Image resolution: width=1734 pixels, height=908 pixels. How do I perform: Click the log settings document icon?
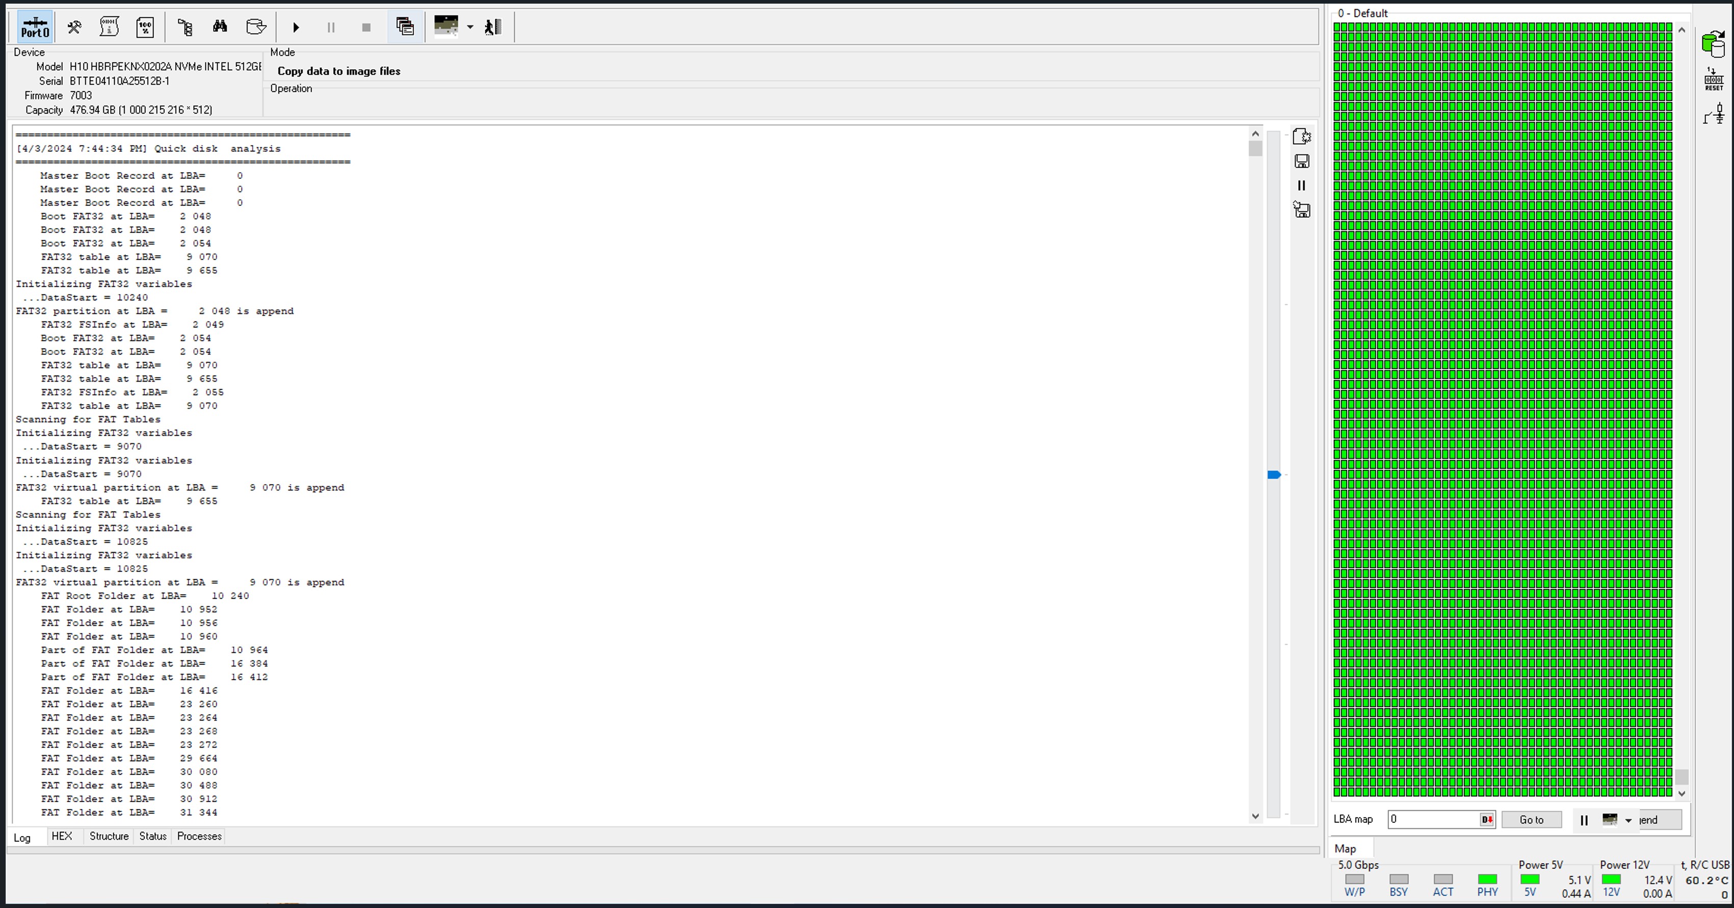coord(1302,137)
